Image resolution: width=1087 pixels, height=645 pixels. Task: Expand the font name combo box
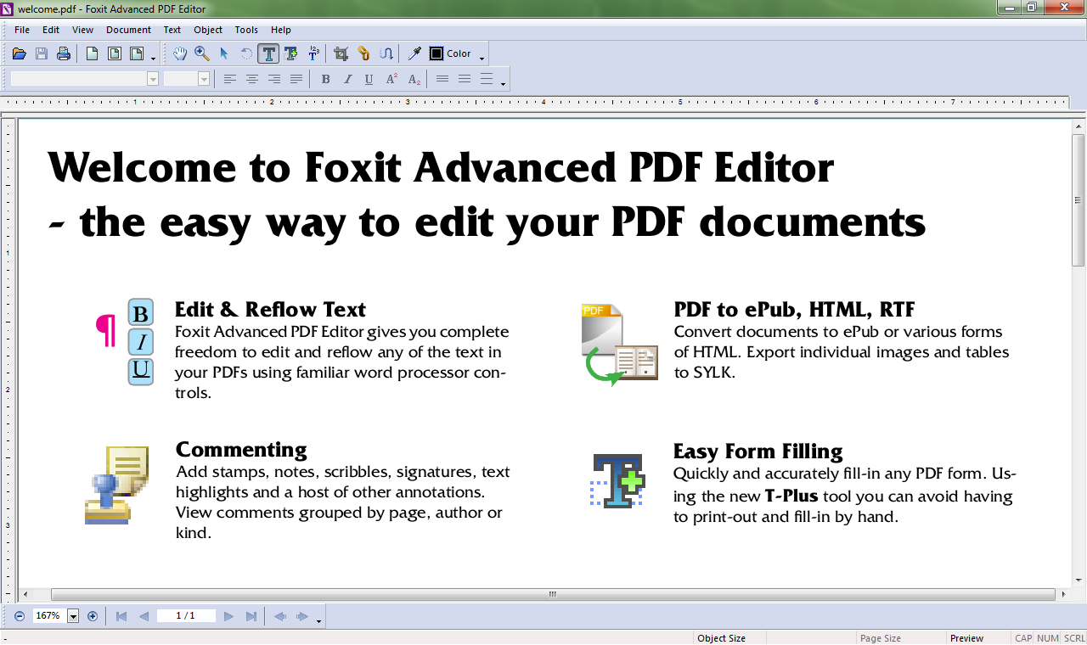153,79
